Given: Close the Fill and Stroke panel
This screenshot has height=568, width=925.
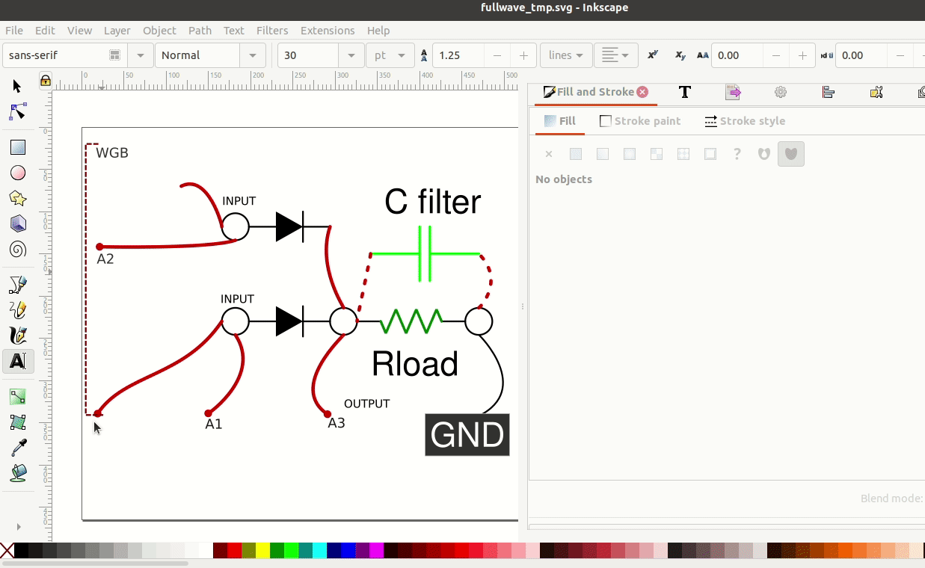Looking at the screenshot, I should 642,92.
